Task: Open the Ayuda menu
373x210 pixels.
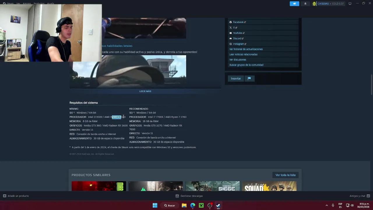Action: point(50,3)
